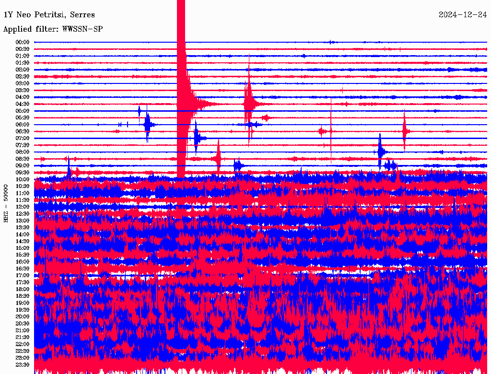Select the 02:00 time label

(23, 70)
